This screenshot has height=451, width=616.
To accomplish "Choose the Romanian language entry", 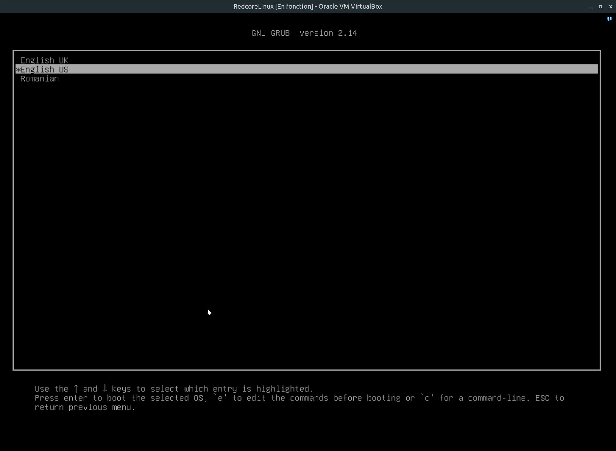I will [x=40, y=79].
